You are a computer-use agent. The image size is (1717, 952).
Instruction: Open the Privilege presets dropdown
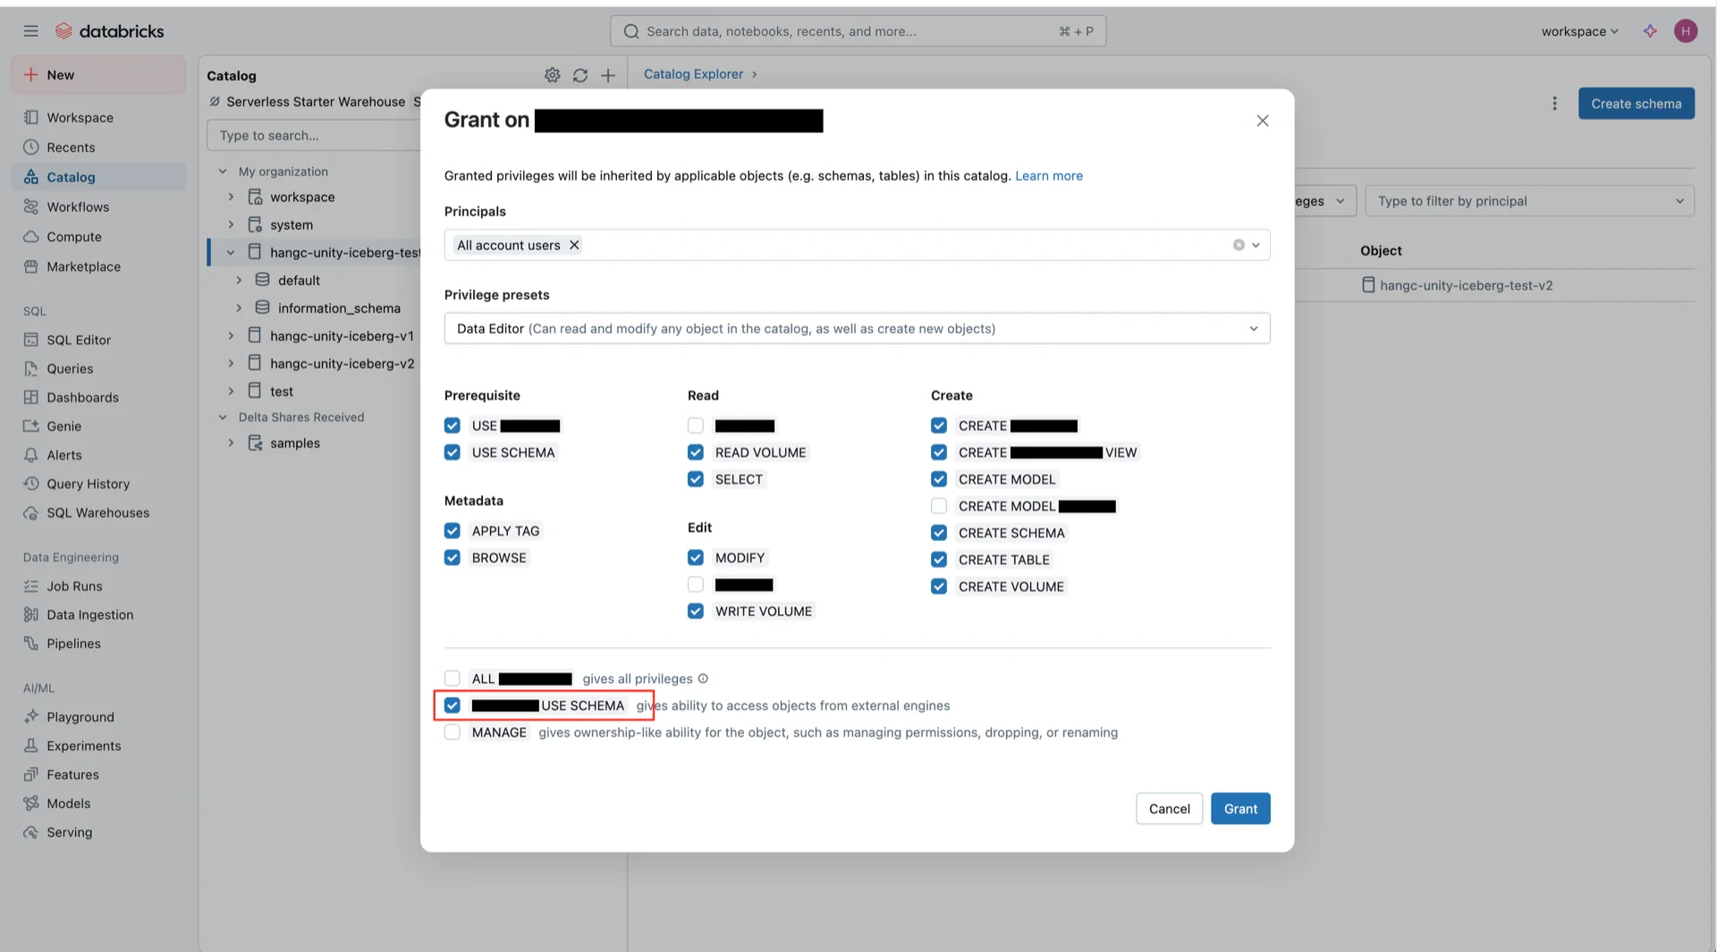[857, 328]
